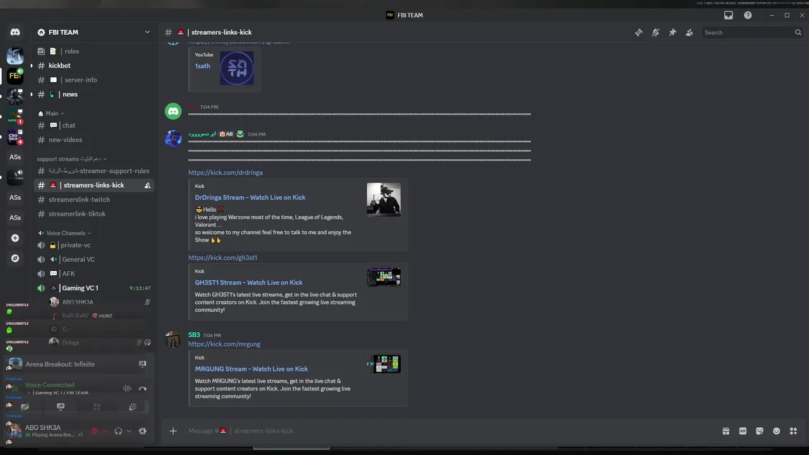Stream Arena Breakout: Infinite screen share icon
Screen dimensions: 809x455
142,364
